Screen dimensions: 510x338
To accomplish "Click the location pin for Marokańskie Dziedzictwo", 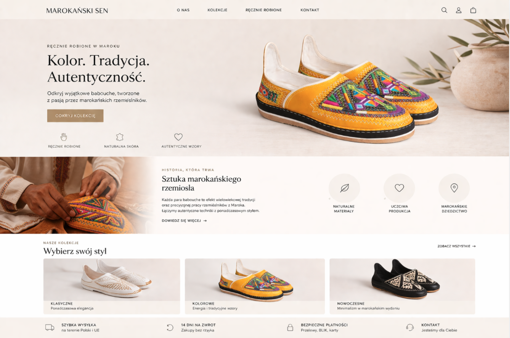I will 454,188.
